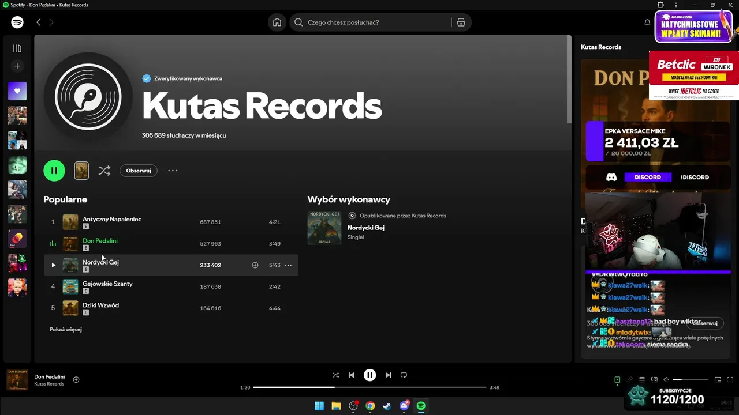Click Kutas Records header in right panel

(601, 47)
